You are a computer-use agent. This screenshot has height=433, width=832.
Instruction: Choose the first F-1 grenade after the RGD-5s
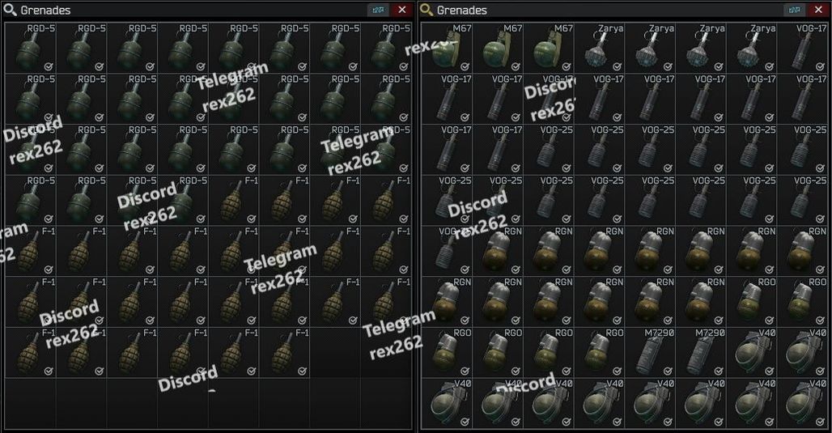pyautogui.click(x=234, y=200)
